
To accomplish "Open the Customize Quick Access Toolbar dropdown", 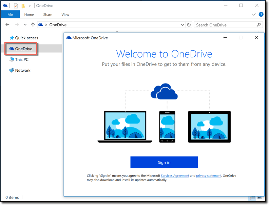I will (x=30, y=6).
